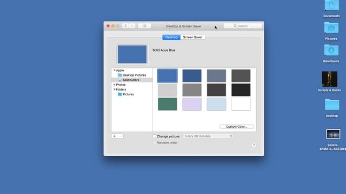Close the window with red button
The width and height of the screenshot is (346, 194).
coord(108,26)
